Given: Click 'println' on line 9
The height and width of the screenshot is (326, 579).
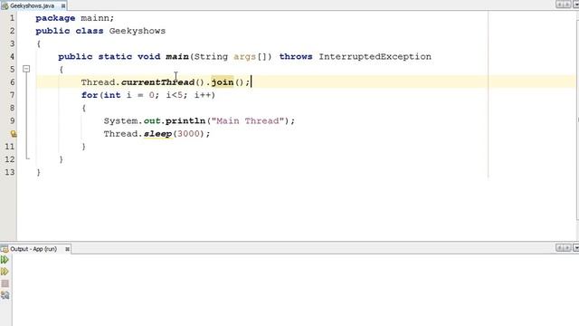Looking at the screenshot, I should tap(185, 120).
